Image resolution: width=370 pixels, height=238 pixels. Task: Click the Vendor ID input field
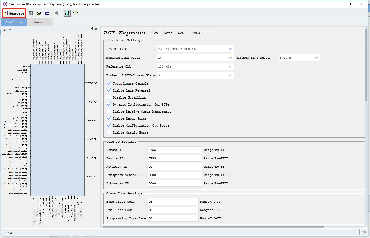click(x=175, y=150)
